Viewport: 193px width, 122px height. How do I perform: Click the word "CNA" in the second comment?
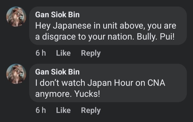(x=157, y=83)
